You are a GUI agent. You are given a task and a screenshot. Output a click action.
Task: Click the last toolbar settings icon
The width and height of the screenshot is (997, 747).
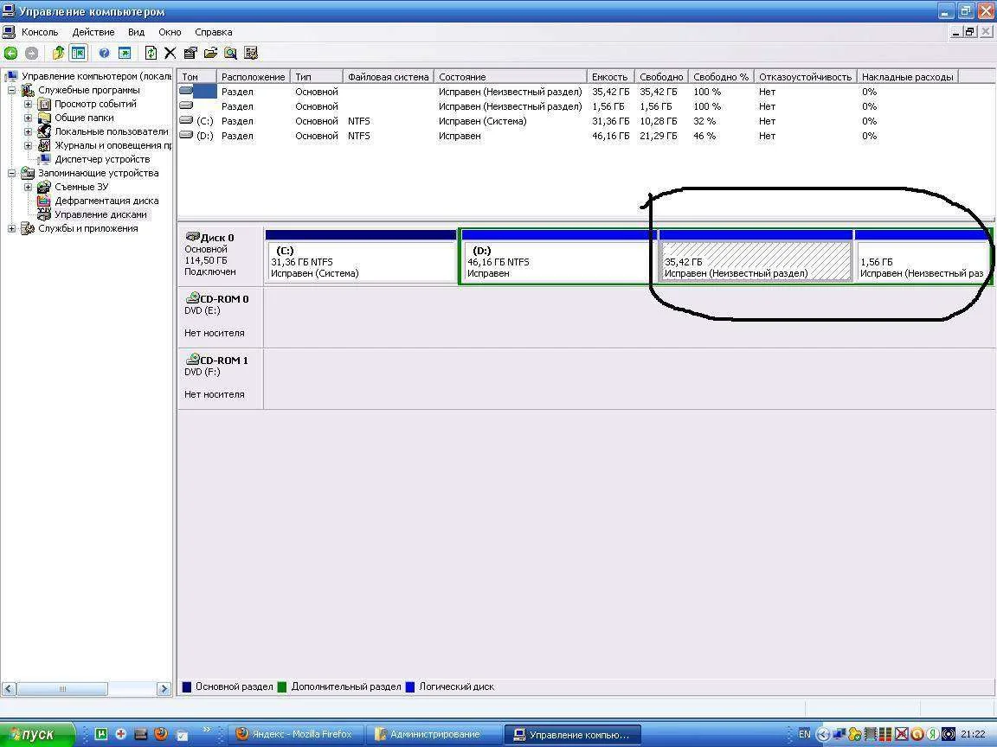[x=251, y=54]
